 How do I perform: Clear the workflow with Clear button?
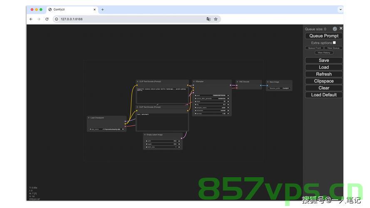pyautogui.click(x=324, y=88)
